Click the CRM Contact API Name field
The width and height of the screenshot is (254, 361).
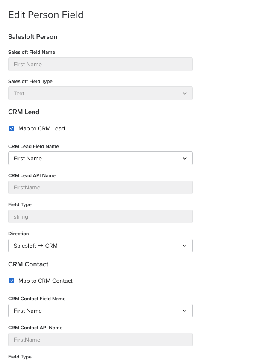point(100,340)
